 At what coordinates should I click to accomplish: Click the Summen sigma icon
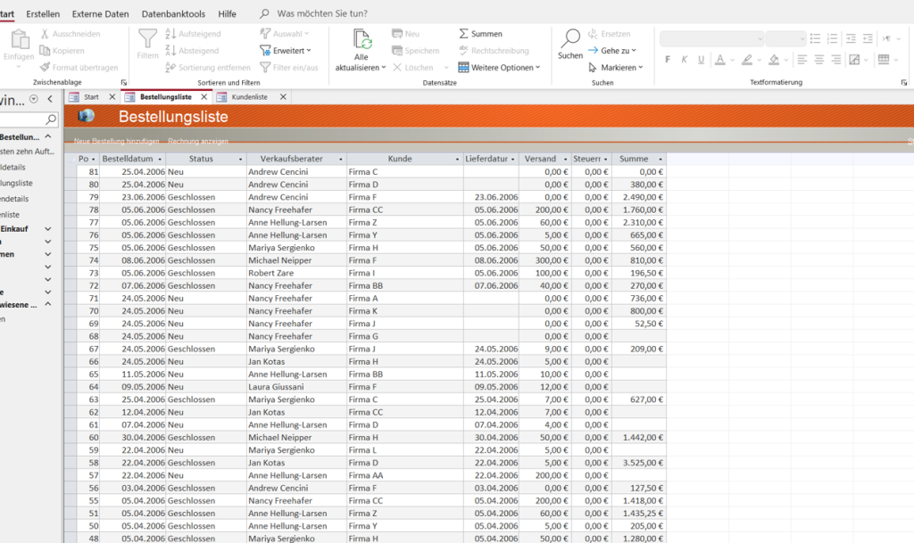(x=464, y=34)
